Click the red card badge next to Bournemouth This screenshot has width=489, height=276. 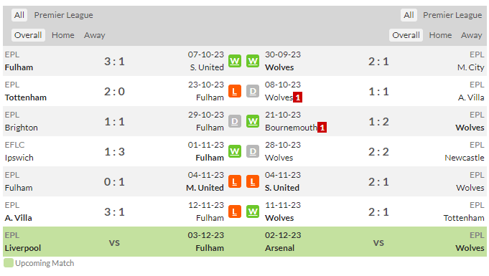tap(322, 128)
